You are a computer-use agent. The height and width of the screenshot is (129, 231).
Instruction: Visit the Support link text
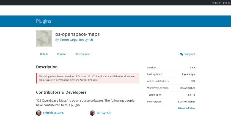pyautogui.click(x=189, y=54)
